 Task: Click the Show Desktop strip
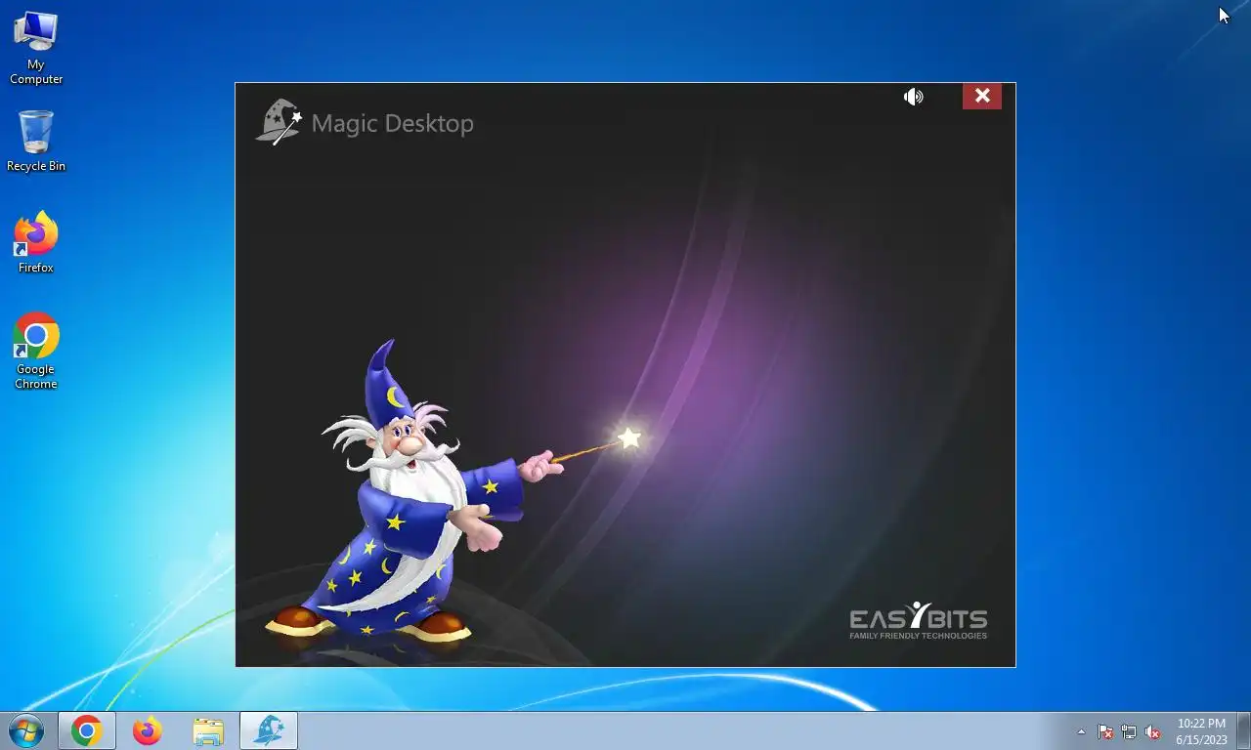(1243, 730)
